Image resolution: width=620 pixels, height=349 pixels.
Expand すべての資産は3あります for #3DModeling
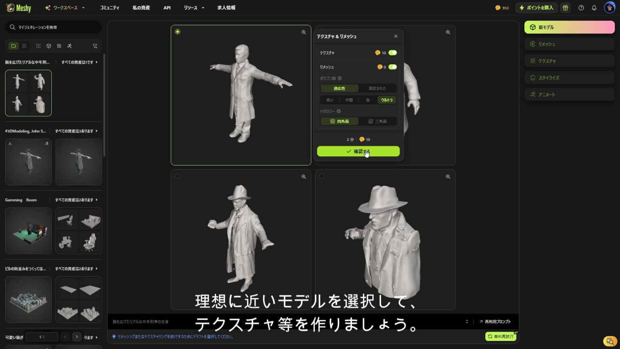point(75,131)
